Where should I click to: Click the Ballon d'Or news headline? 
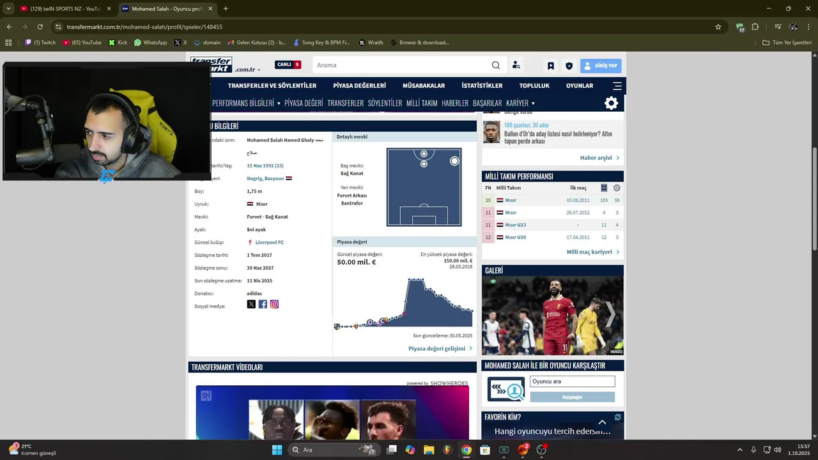(x=558, y=137)
